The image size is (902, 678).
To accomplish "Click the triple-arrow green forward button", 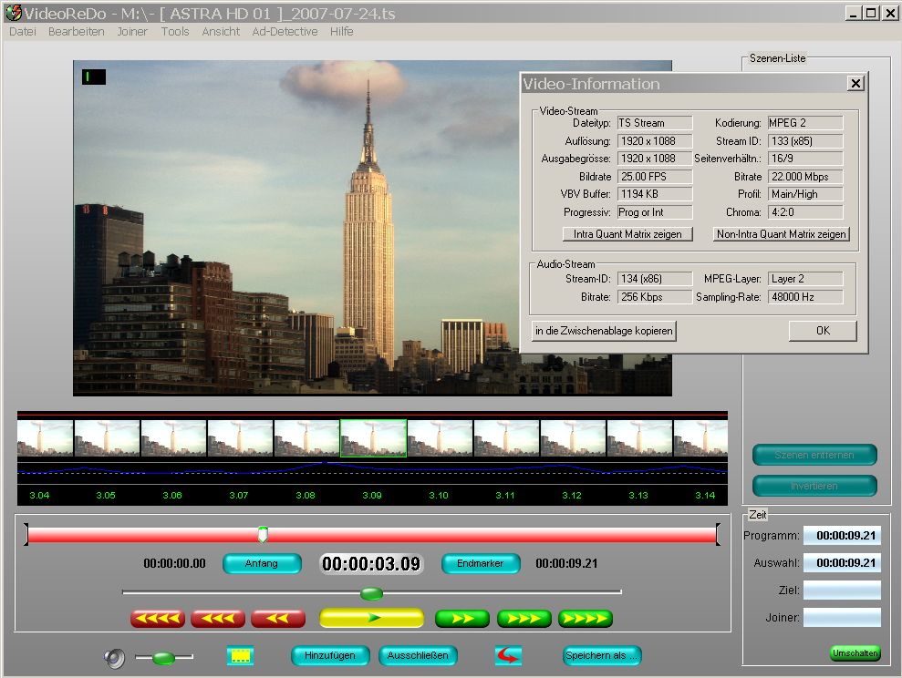I will pos(524,619).
